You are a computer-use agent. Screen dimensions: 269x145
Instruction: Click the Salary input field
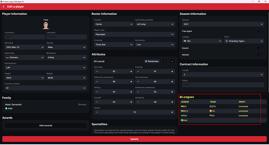pyautogui.click(x=223, y=85)
